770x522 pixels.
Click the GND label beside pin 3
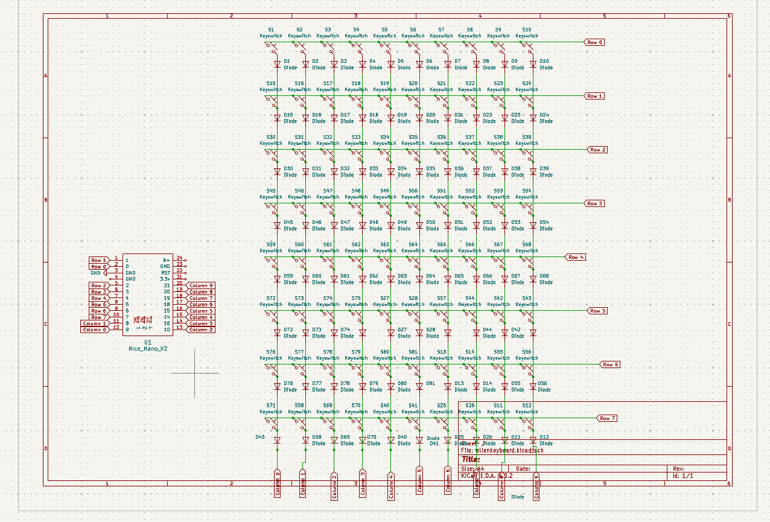[x=99, y=272]
